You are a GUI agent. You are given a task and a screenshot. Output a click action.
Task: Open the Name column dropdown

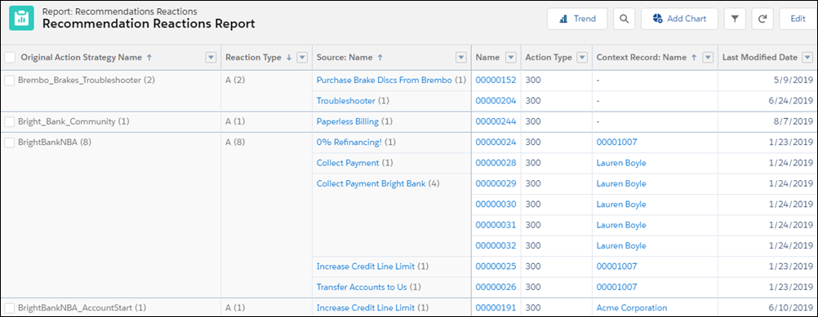[511, 58]
